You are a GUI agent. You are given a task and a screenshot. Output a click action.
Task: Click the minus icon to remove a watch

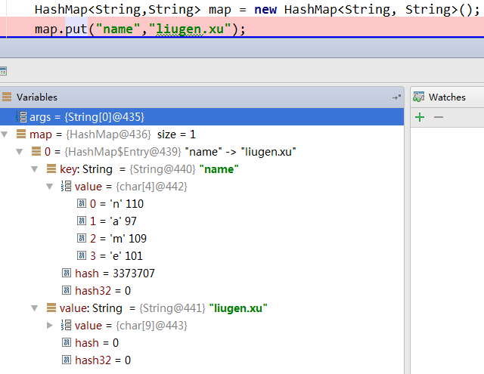438,117
